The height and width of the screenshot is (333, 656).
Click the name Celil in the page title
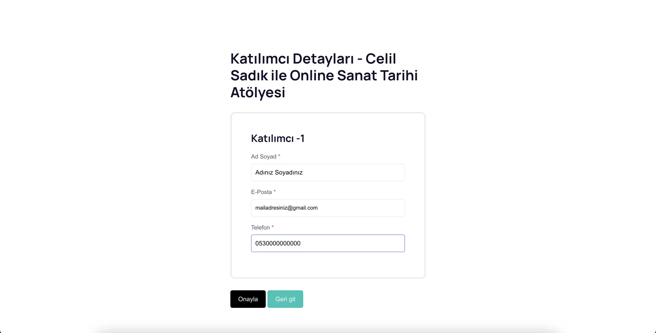pos(381,59)
